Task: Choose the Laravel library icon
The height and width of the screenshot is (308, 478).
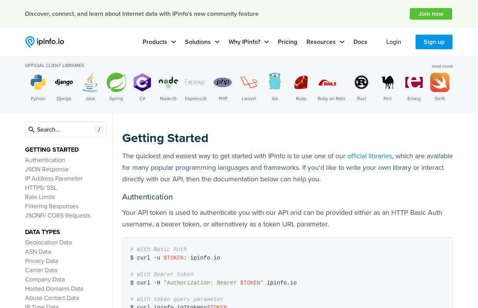Action: point(249,82)
